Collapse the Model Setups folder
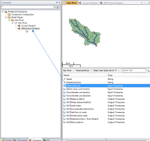Viewport: 150px width, 141px height. pyautogui.click(x=6, y=17)
